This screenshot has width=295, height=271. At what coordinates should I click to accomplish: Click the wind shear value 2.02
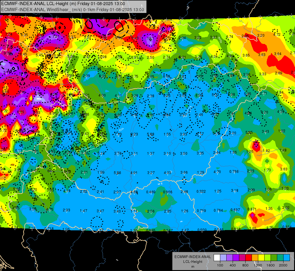286,208
